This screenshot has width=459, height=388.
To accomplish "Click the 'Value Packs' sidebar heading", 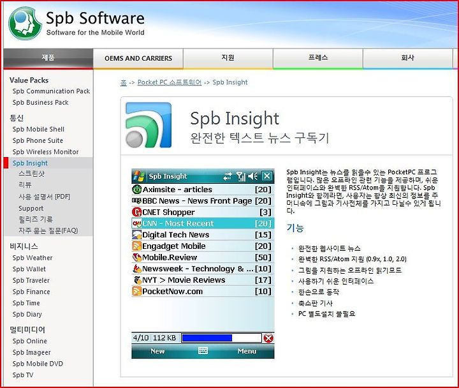I will 29,80.
